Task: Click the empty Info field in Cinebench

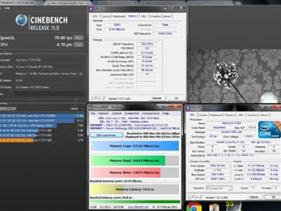Action: (x=49, y=94)
